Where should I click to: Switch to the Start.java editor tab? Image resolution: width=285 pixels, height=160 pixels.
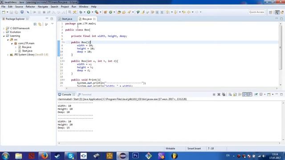(x=65, y=19)
